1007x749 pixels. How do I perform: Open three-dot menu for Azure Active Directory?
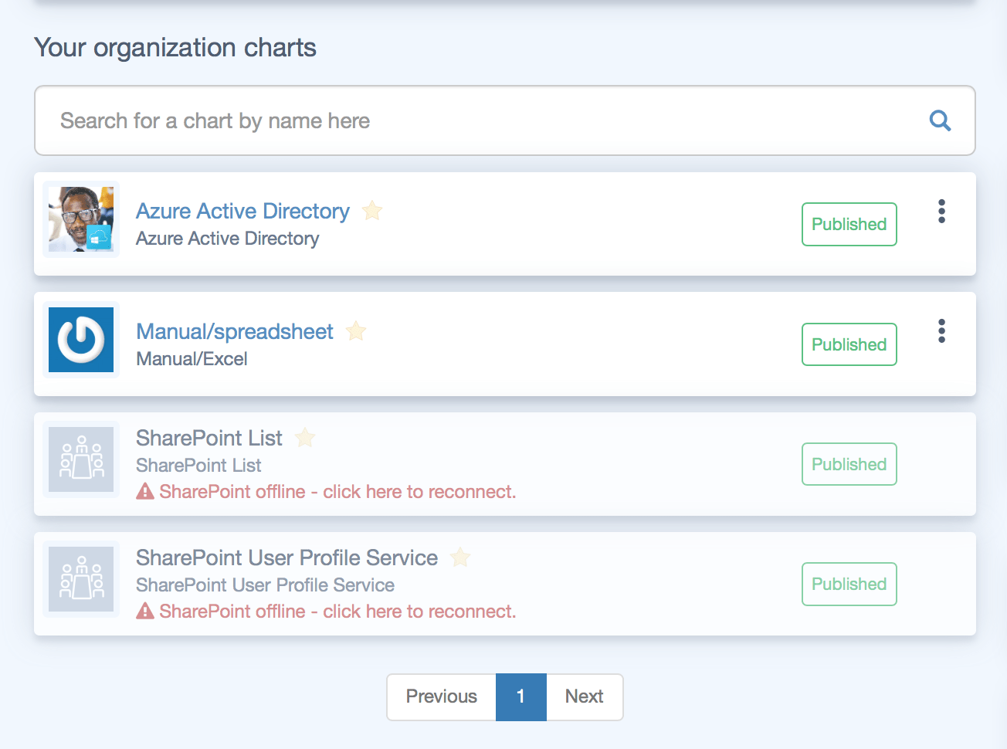coord(941,212)
